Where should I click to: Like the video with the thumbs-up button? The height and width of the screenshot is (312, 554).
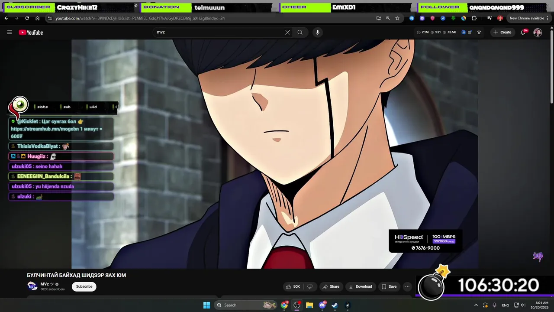click(x=293, y=286)
